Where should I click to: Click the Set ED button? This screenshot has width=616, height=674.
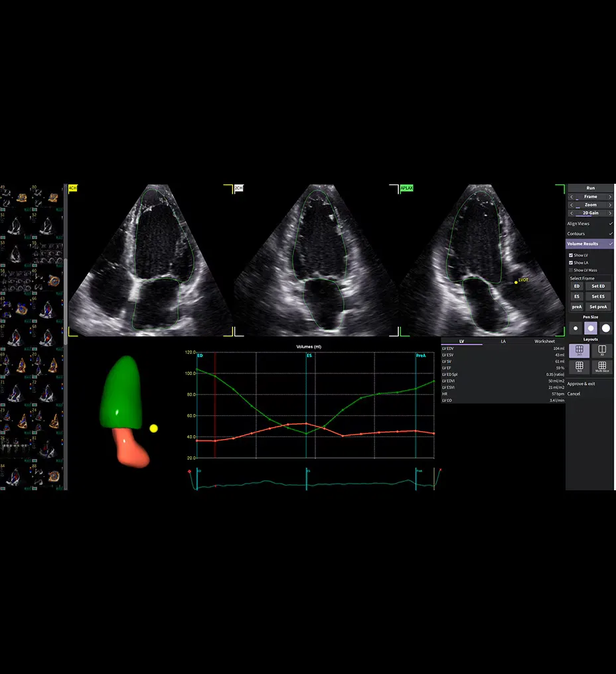[598, 286]
